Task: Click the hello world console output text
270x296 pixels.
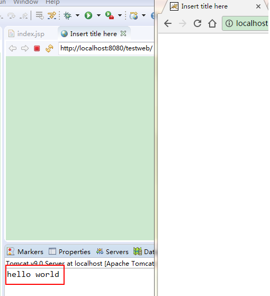Action: click(x=33, y=274)
